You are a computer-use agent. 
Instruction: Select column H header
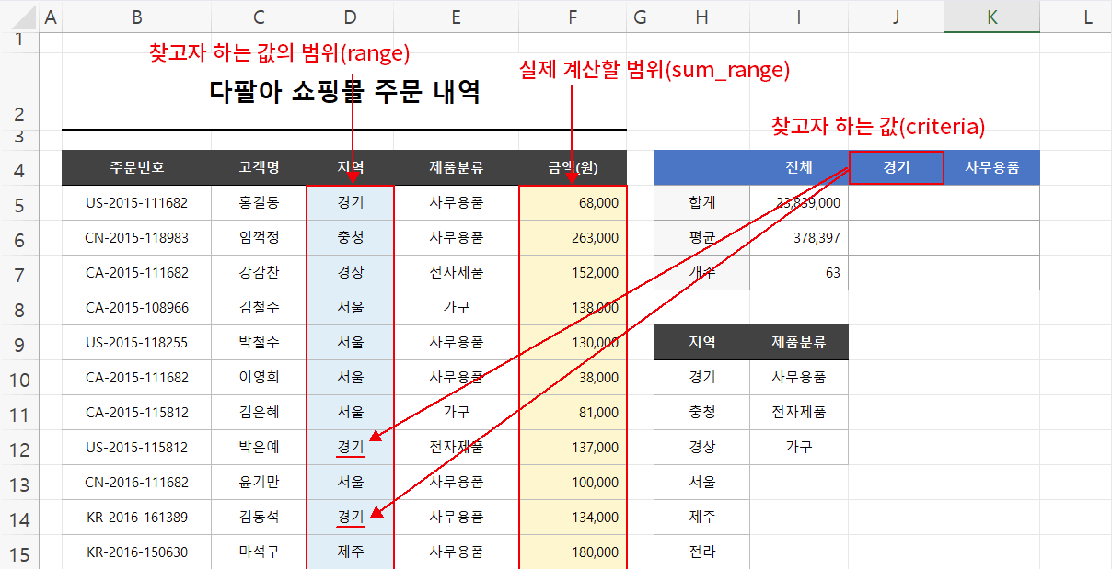click(x=701, y=16)
